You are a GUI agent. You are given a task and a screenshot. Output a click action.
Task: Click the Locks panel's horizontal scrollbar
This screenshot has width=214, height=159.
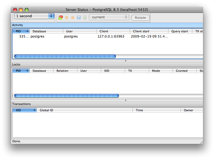[66, 96]
